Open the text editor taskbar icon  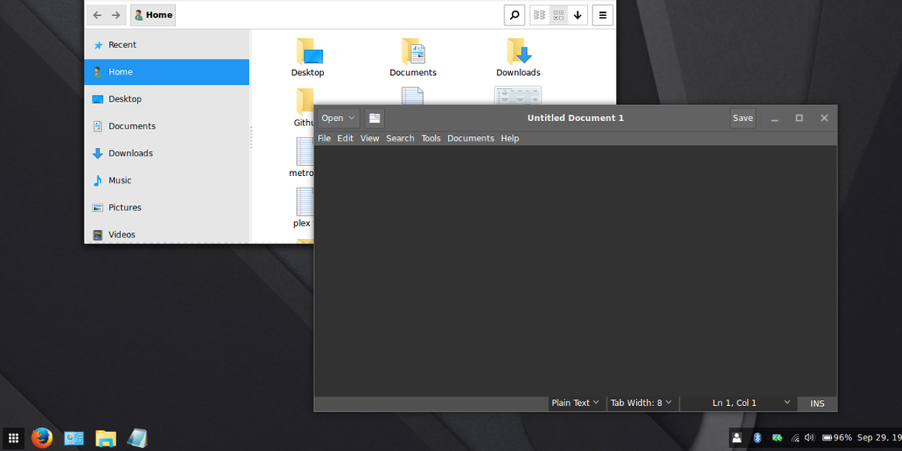pos(138,437)
